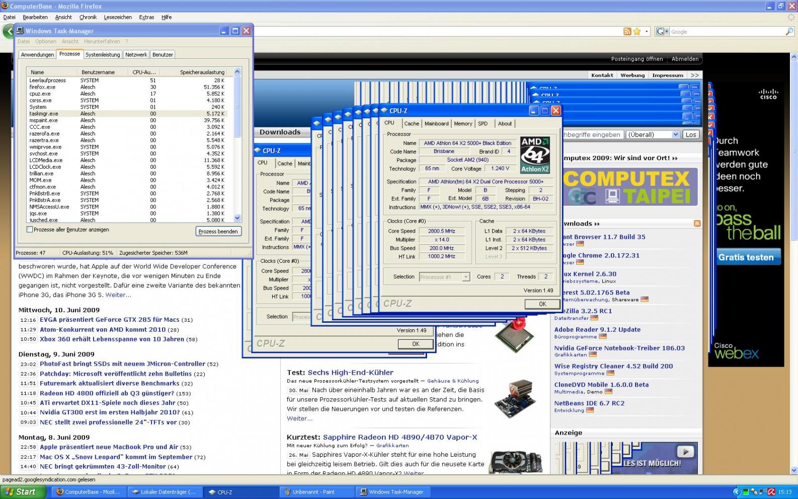798x499 pixels.
Task: Expand hidden system tray icons arrow
Action: pos(737,492)
